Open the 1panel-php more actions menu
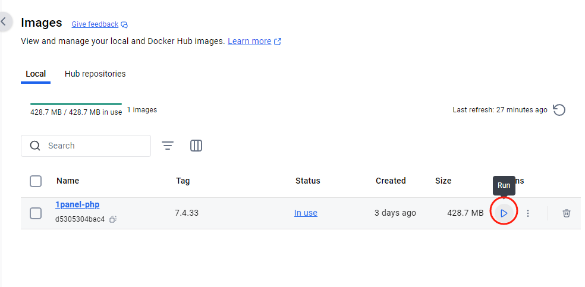The image size is (585, 287). pos(527,213)
